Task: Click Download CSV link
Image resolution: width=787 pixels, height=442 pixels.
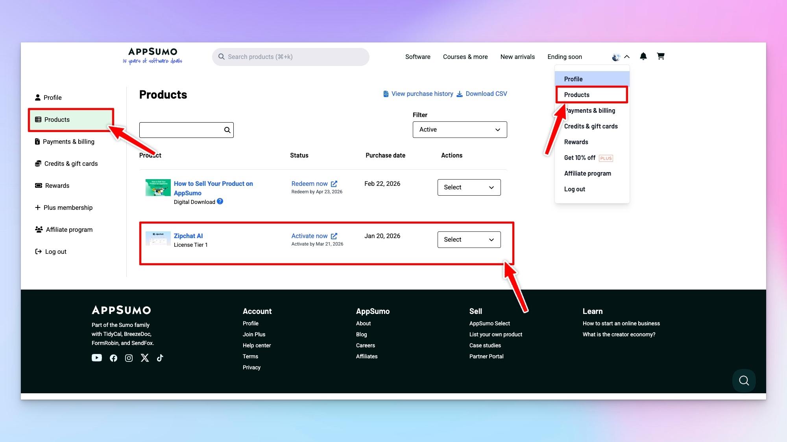Action: pyautogui.click(x=486, y=94)
